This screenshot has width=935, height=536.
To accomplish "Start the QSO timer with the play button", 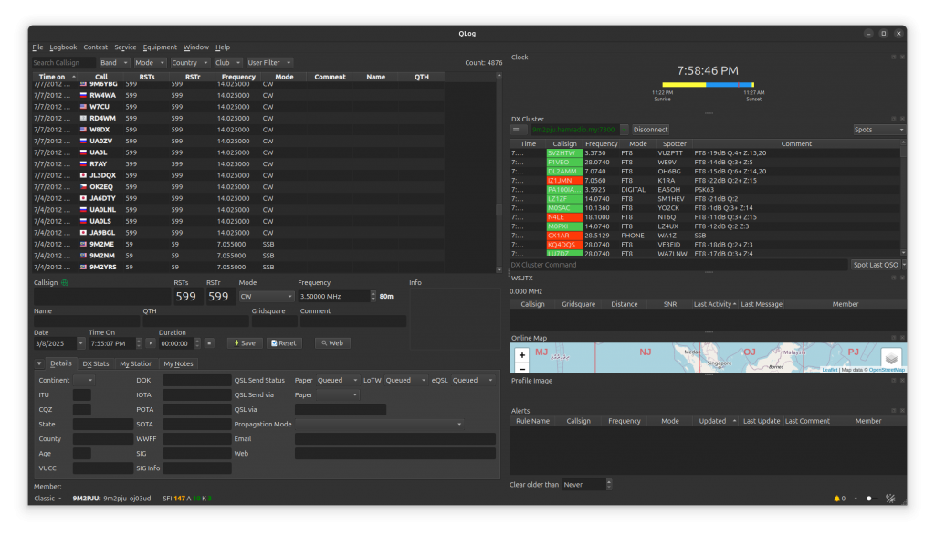I will pos(150,342).
